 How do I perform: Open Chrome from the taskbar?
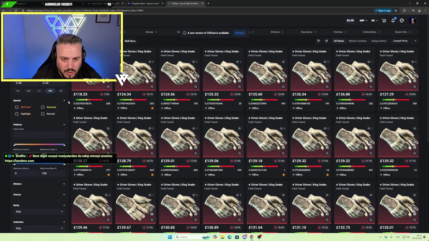pyautogui.click(x=252, y=237)
